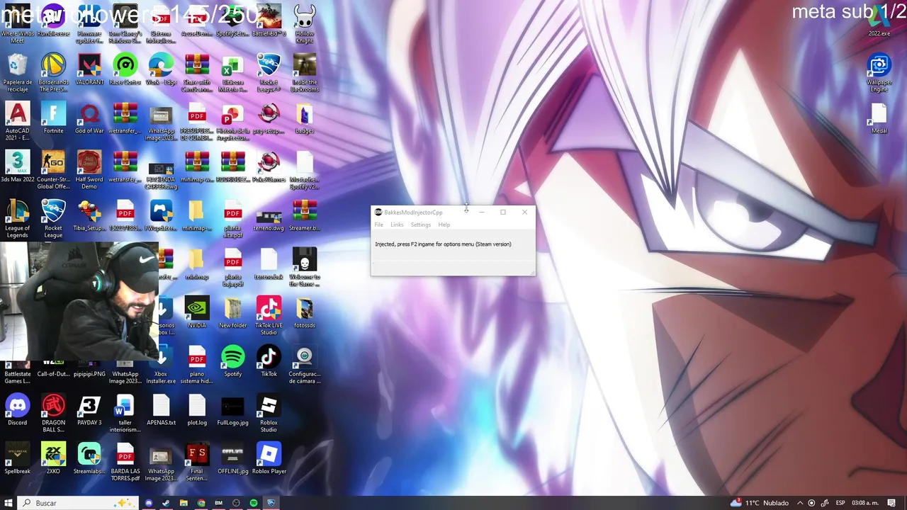Screen dimensions: 907x510
Task: Select the fotossds folder on desktop
Action: (x=305, y=312)
